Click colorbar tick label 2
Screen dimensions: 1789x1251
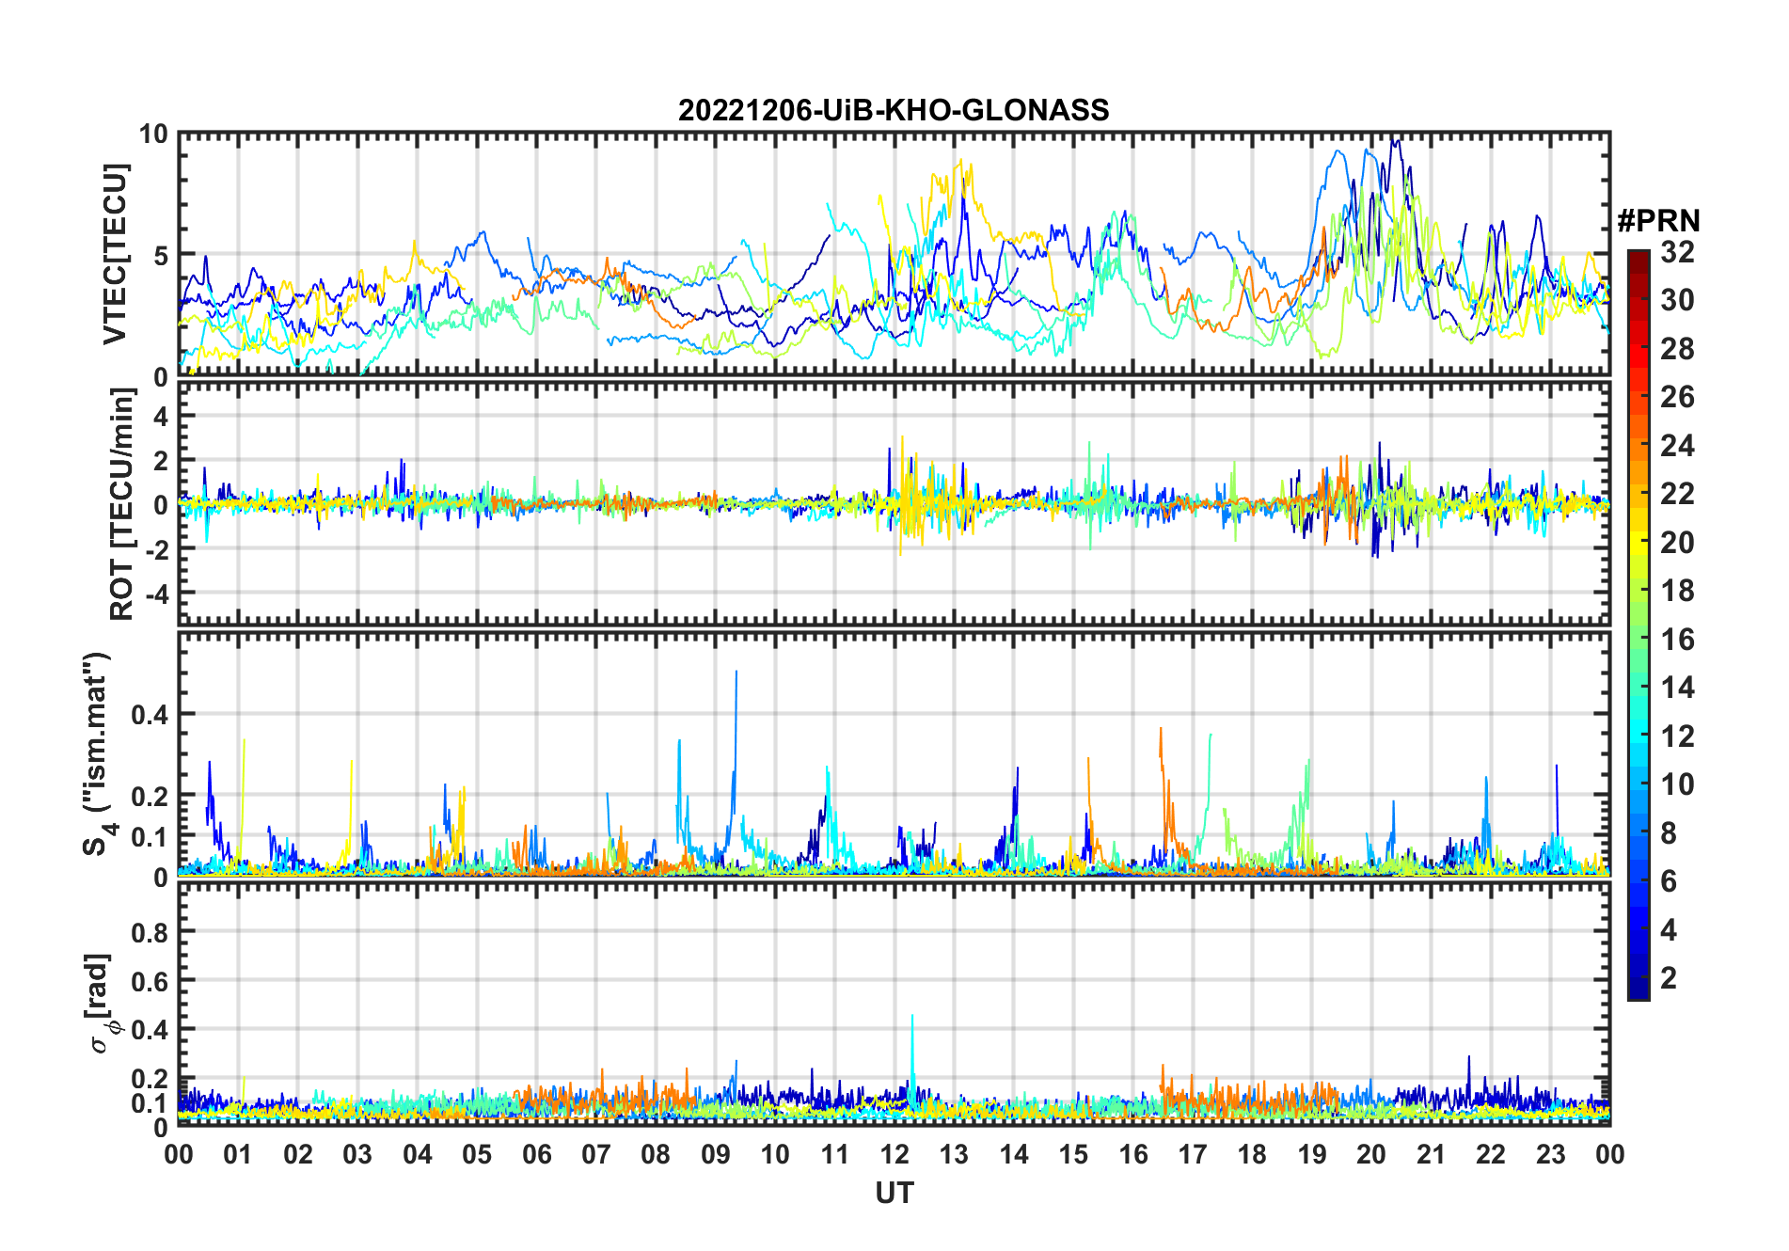(1669, 977)
